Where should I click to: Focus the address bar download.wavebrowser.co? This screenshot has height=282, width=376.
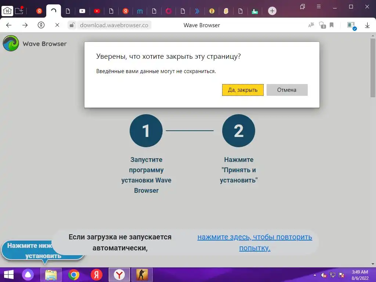[x=114, y=25]
